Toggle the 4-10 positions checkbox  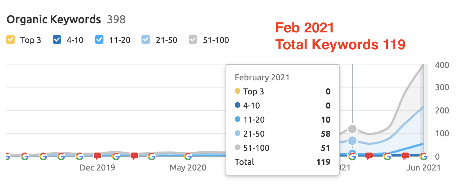(x=57, y=40)
